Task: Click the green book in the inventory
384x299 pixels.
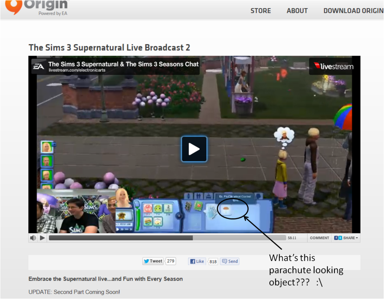Action: 199,206
